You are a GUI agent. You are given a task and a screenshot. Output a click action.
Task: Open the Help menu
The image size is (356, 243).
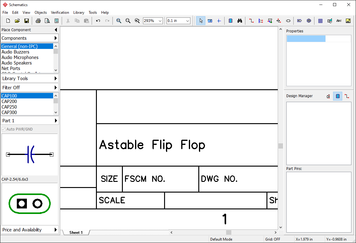105,13
